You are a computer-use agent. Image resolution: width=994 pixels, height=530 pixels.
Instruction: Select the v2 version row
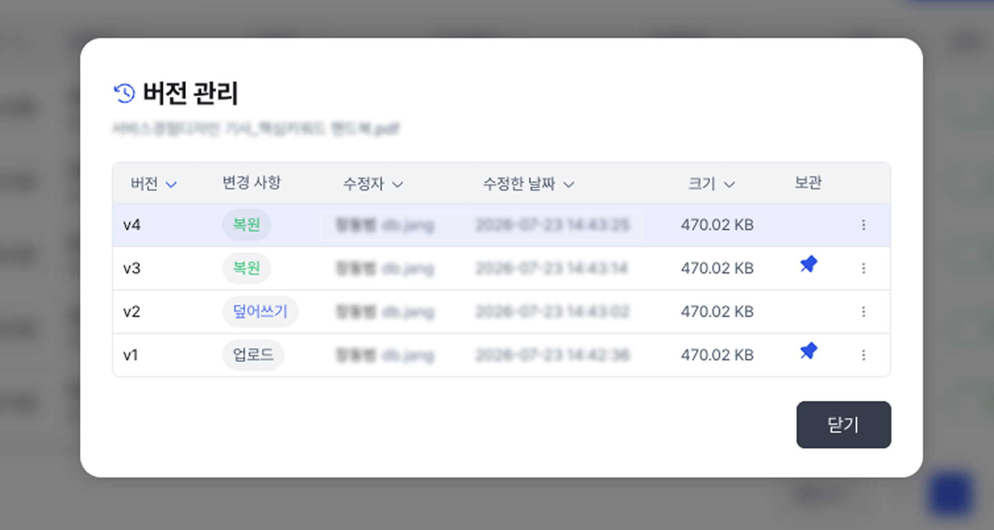(x=501, y=312)
